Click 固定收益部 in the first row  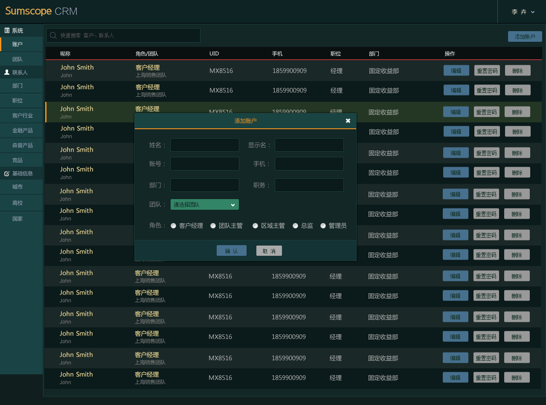tap(384, 71)
